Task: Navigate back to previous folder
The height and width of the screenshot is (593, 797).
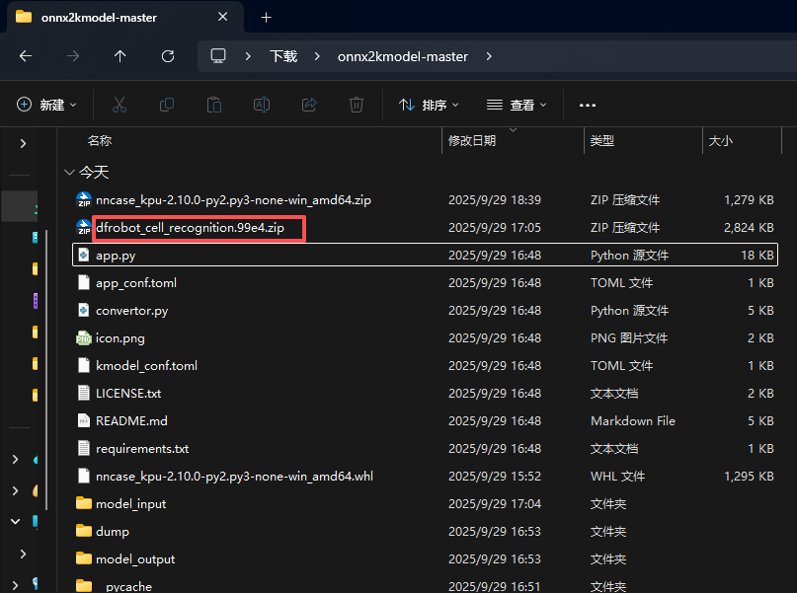Action: (26, 56)
